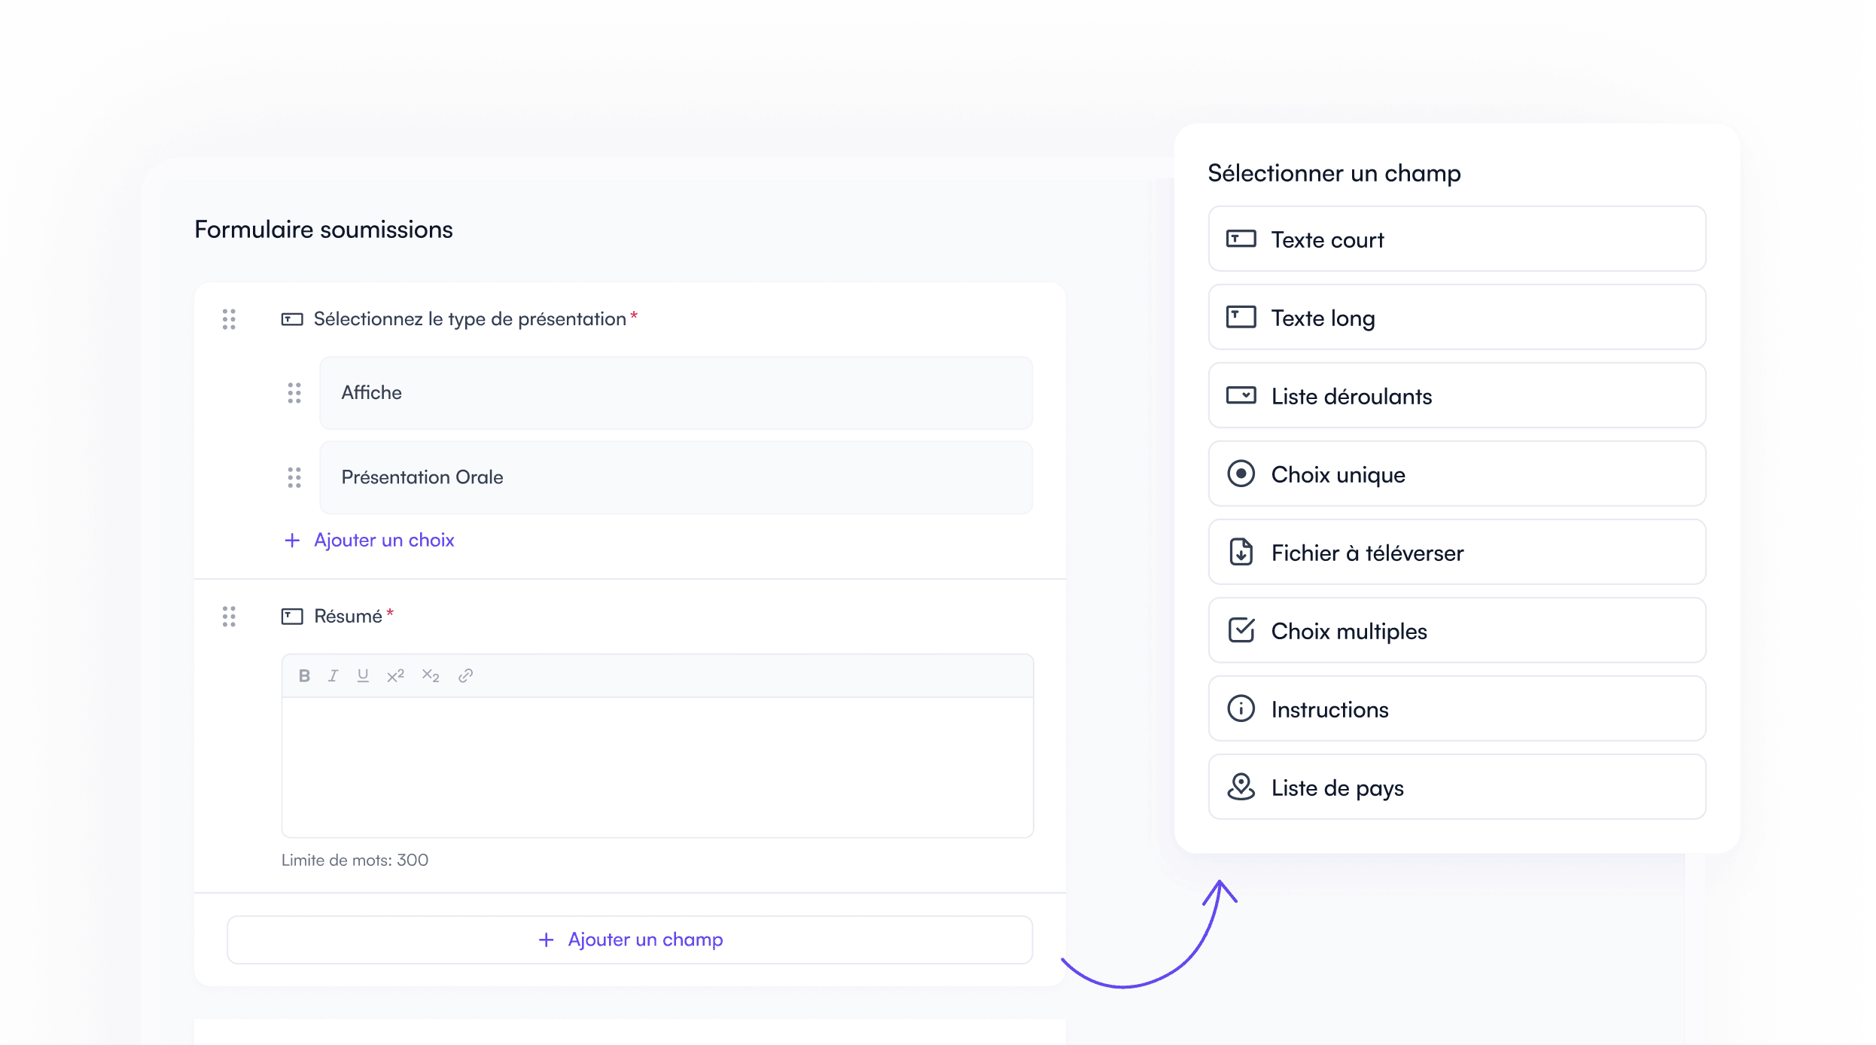Viewport: 1876px width, 1045px height.
Task: Insert a link using the chain icon
Action: (x=466, y=675)
